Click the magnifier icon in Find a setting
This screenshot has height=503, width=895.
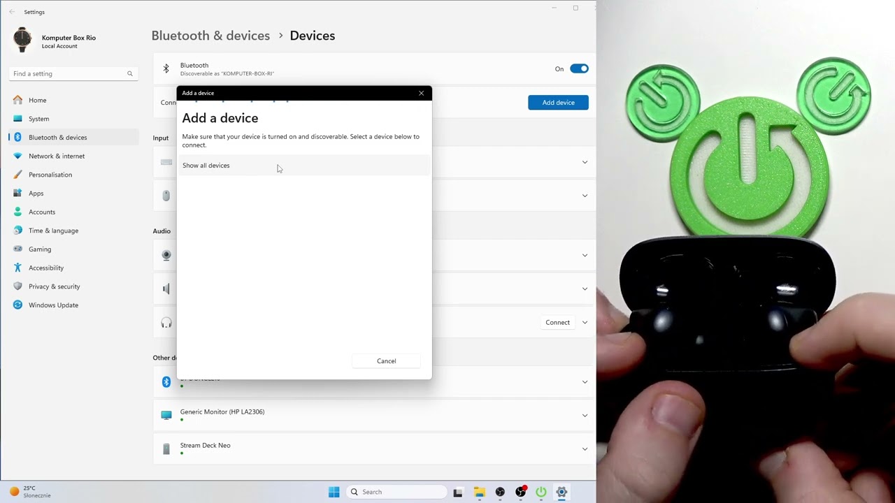point(129,73)
